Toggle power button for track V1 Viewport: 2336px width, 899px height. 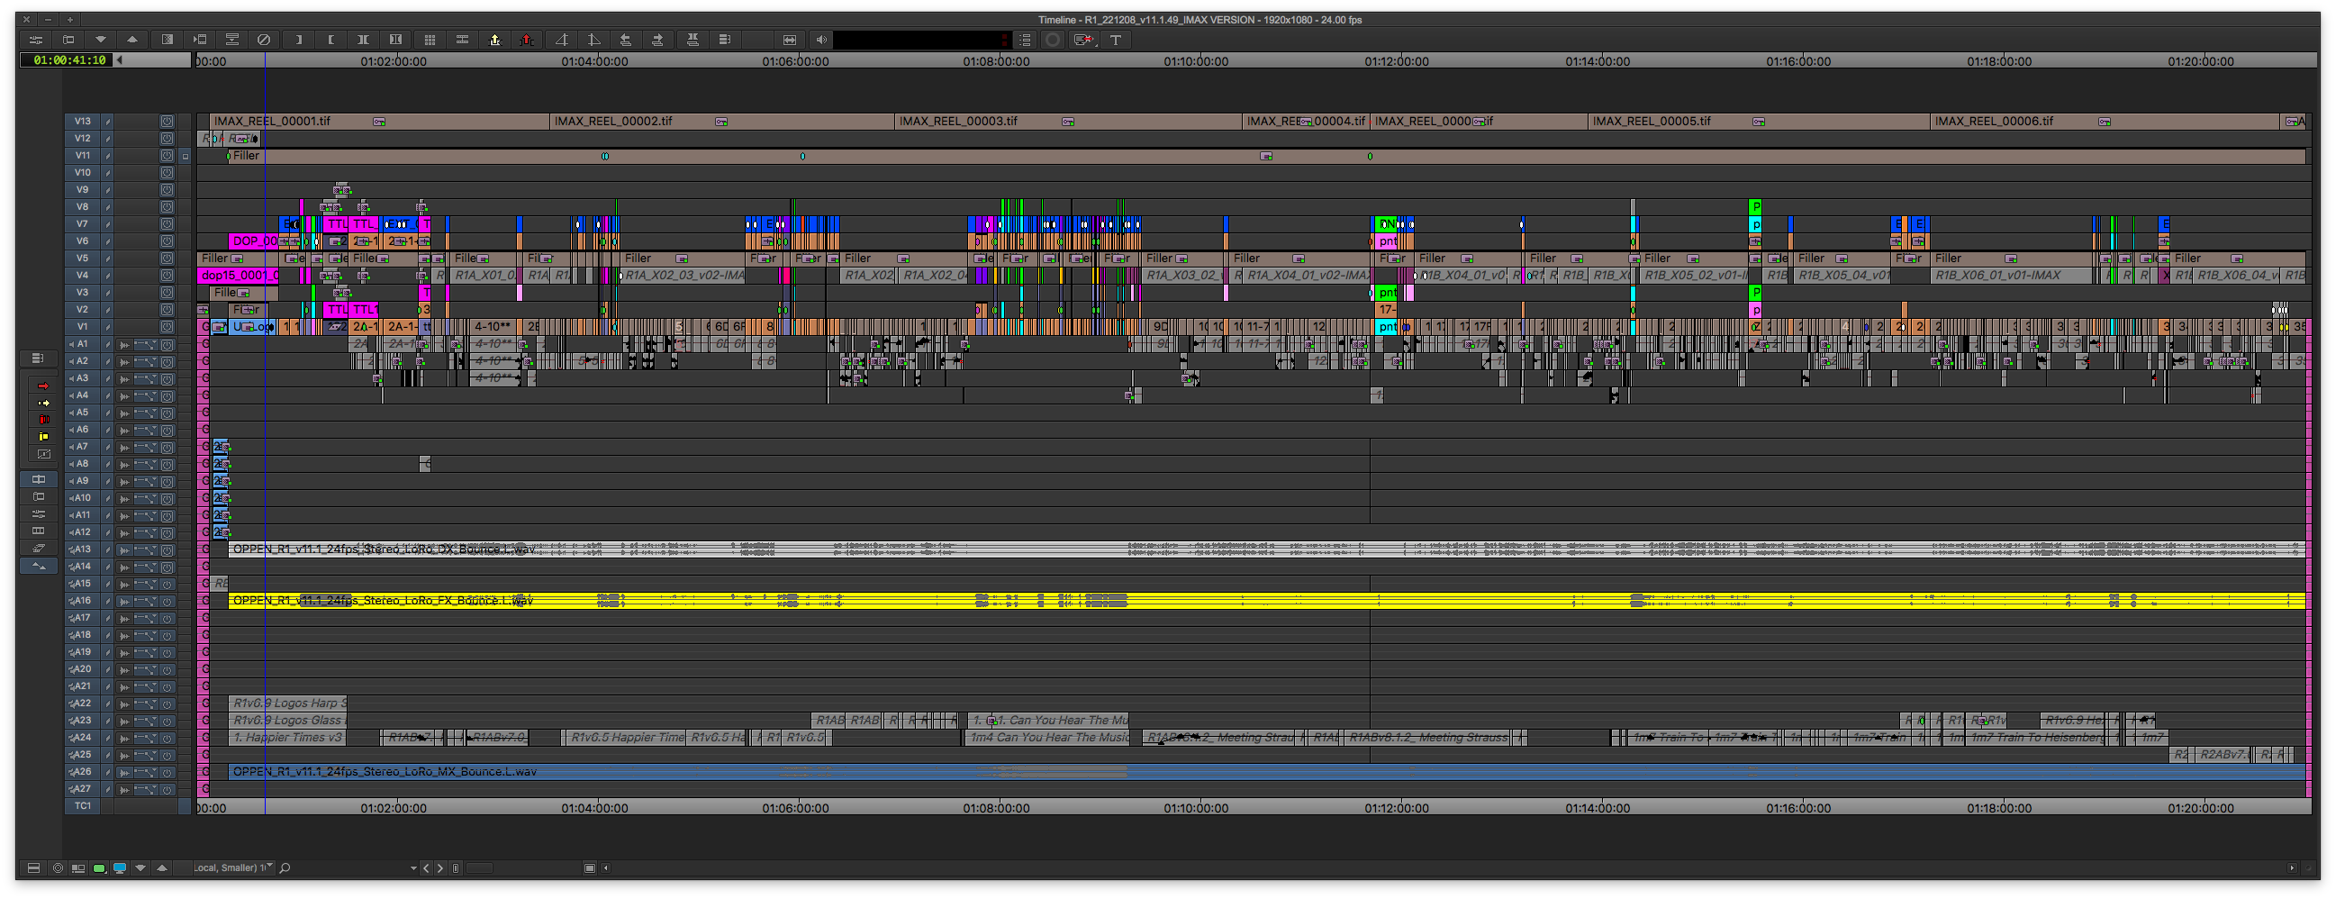(x=167, y=327)
